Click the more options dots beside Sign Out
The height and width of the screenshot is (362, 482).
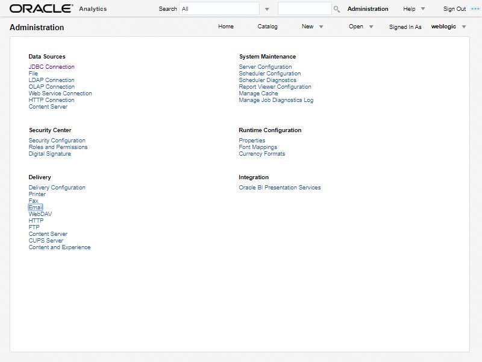(475, 9)
